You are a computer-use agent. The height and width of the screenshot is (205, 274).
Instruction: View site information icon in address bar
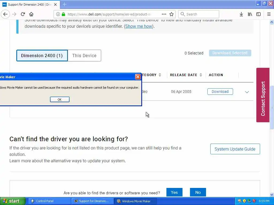(58, 14)
